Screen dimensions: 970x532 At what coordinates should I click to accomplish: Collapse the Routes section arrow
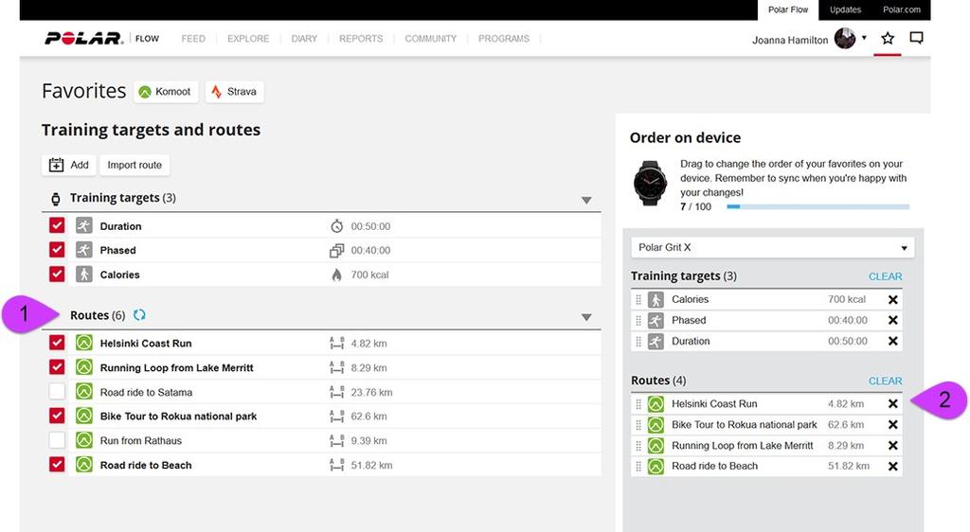click(586, 317)
